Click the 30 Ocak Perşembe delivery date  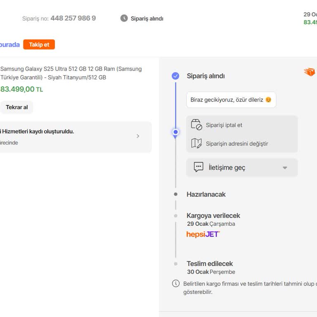pyautogui.click(x=211, y=272)
